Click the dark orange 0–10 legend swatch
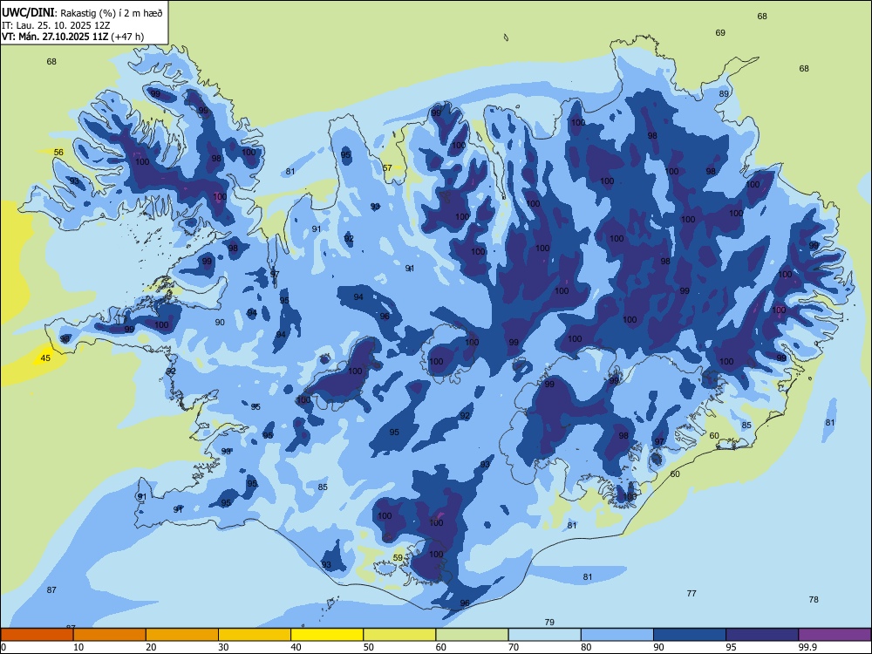872x654 pixels. pyautogui.click(x=37, y=635)
